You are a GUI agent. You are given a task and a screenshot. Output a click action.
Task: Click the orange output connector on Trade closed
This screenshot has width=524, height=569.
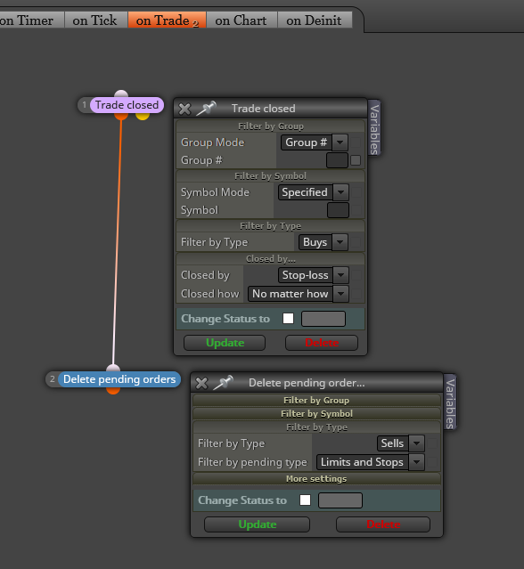click(x=121, y=116)
